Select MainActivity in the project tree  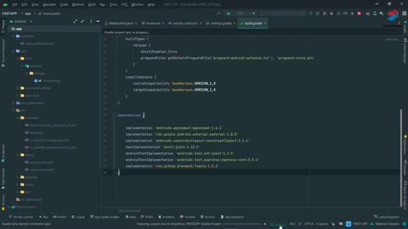[47, 81]
